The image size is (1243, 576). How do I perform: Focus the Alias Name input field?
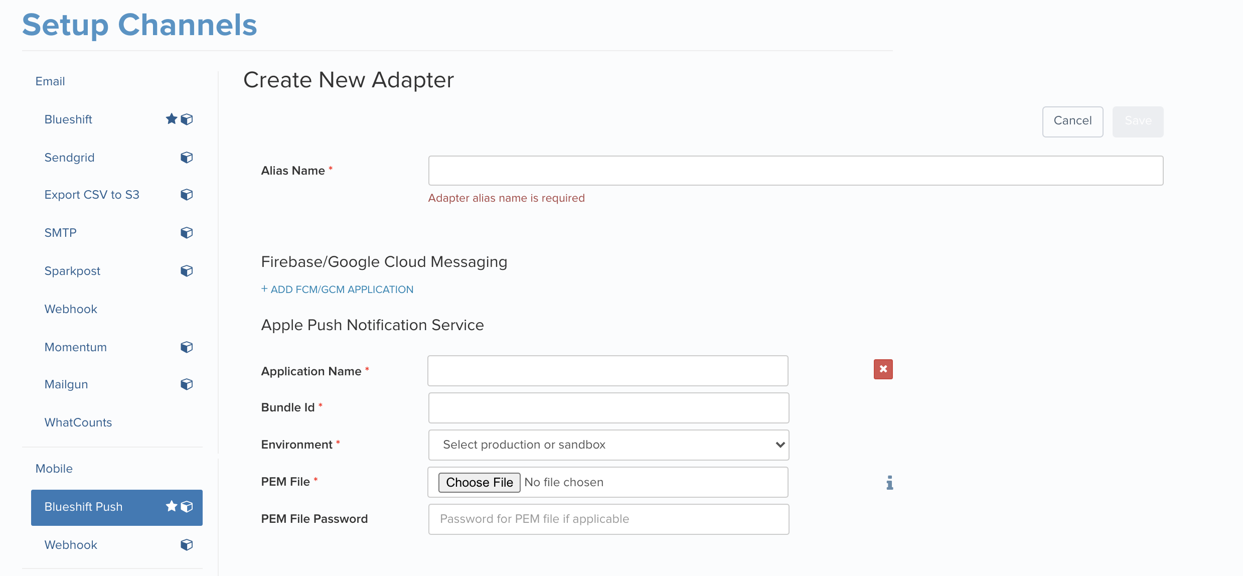[796, 171]
